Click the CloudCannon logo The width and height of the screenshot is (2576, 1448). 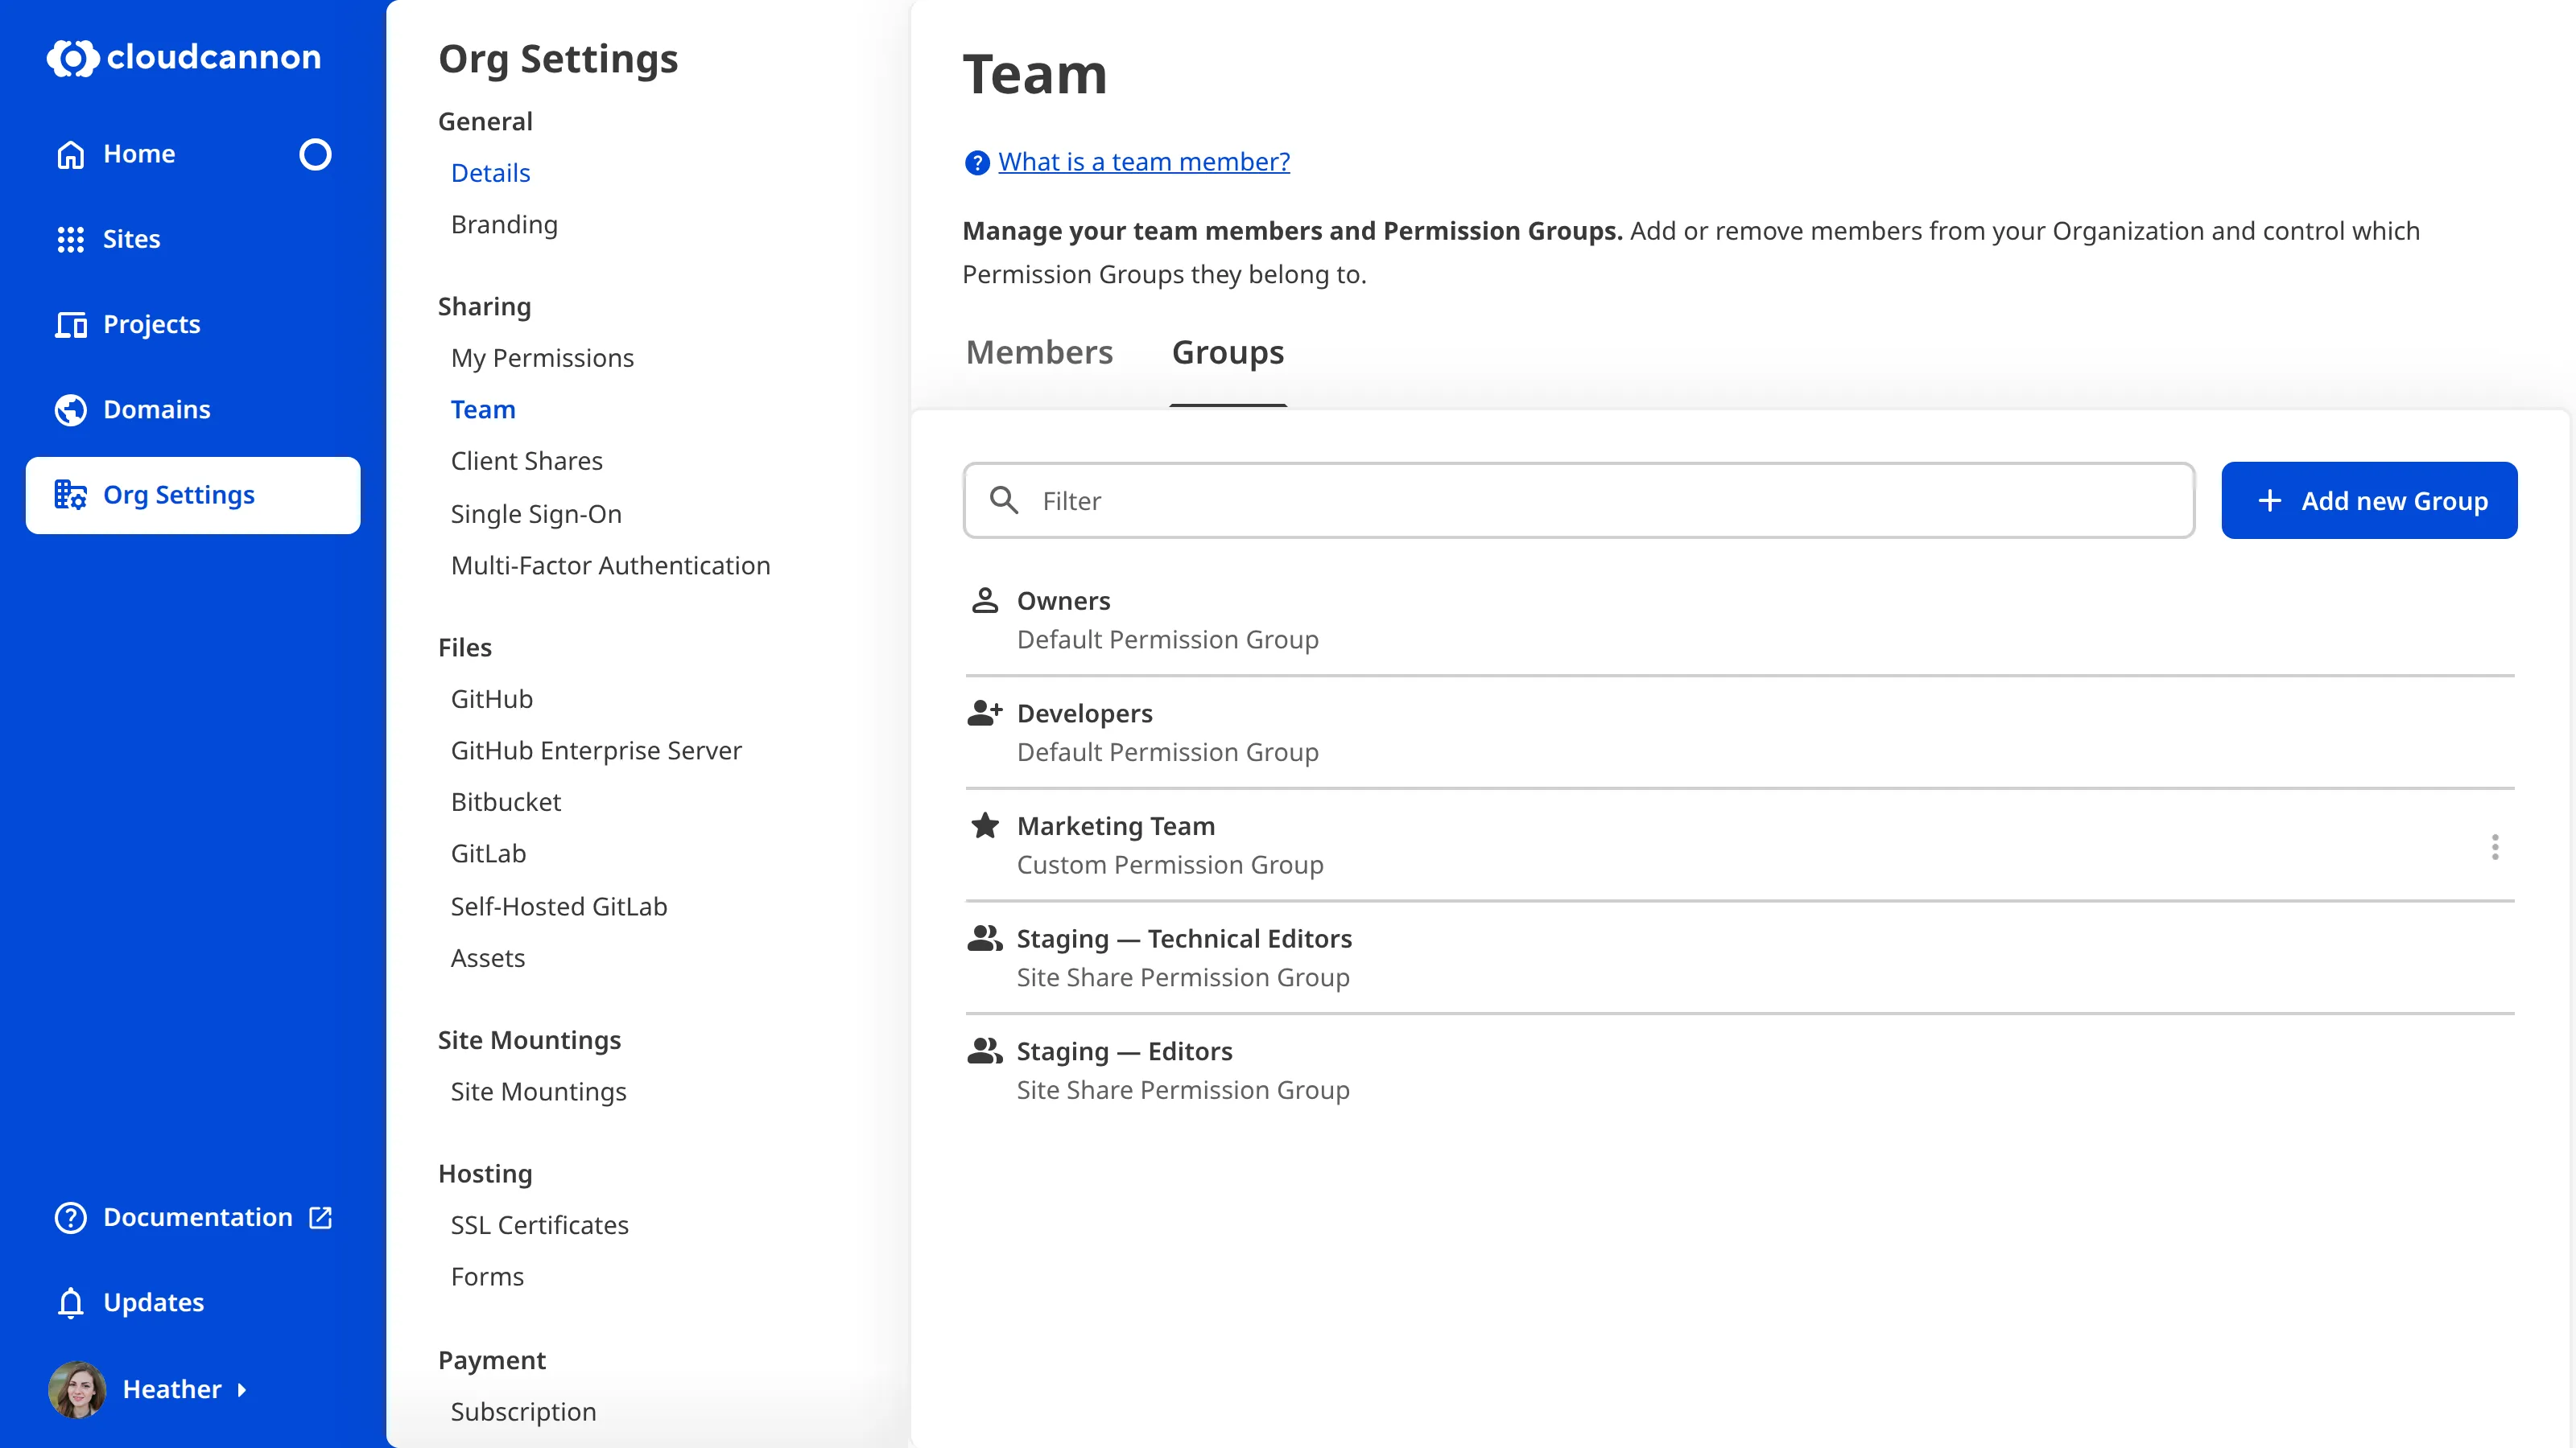pos(184,57)
